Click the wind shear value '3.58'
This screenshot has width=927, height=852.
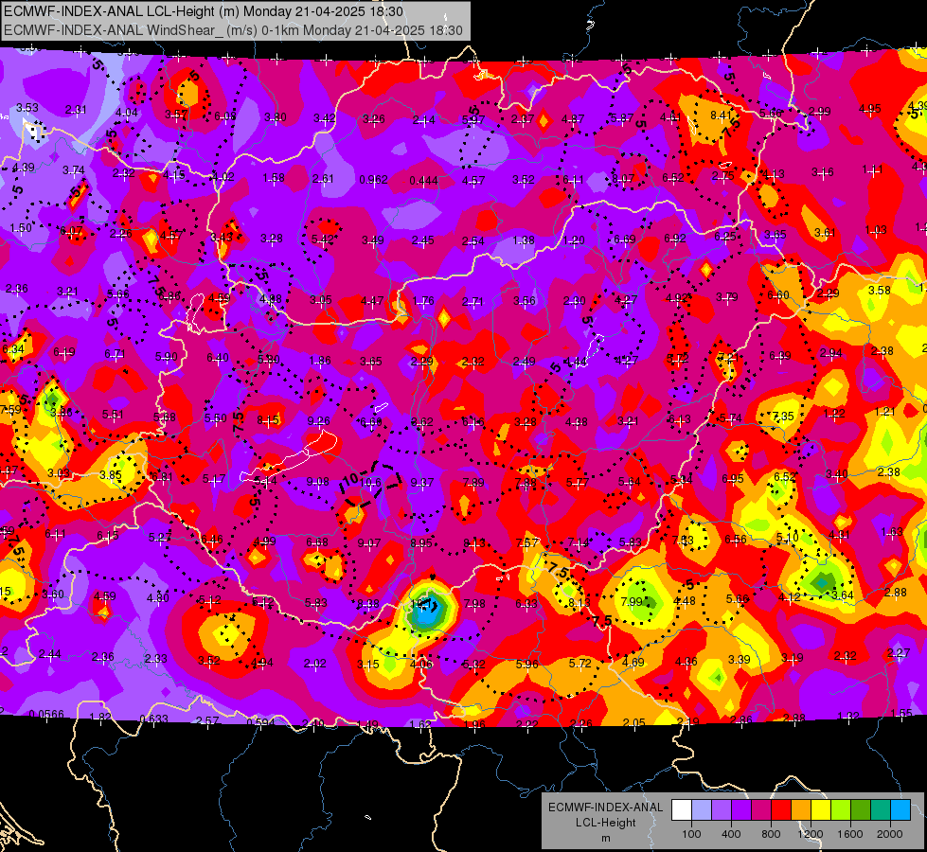tap(879, 291)
